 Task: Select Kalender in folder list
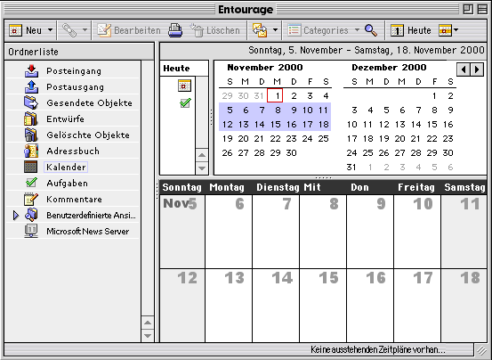(66, 168)
